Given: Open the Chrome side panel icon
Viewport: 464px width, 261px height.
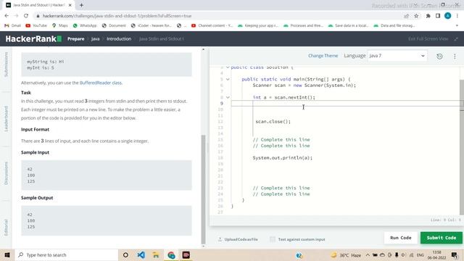Looking at the screenshot, I should [438, 16].
